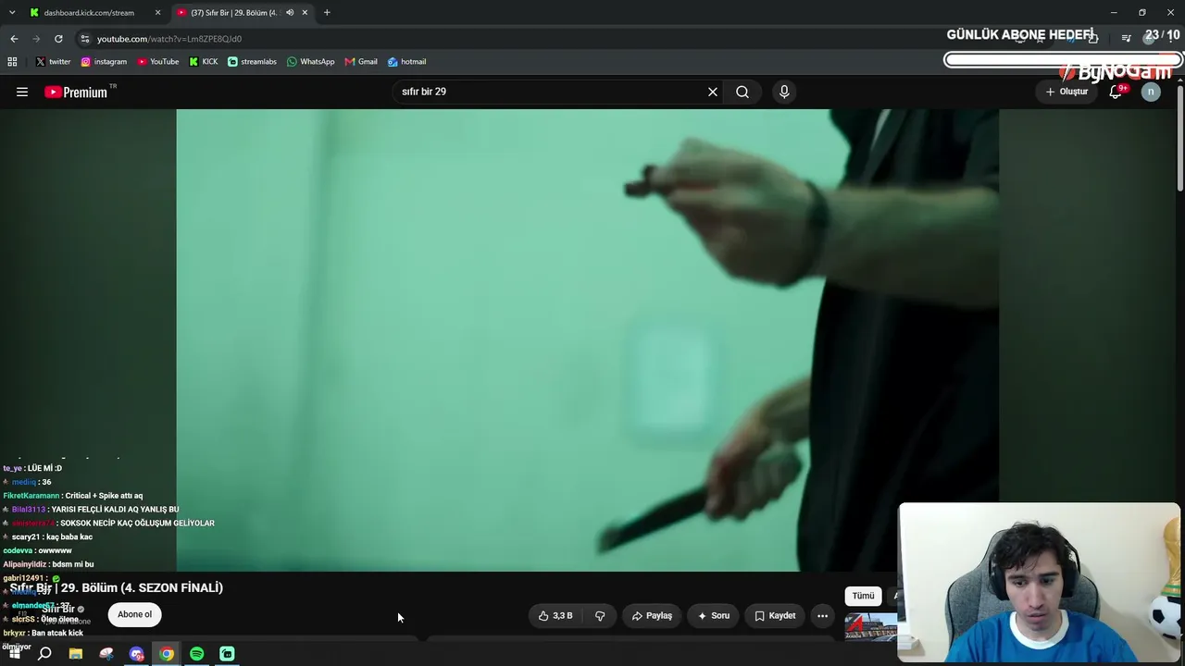Select the Sıfır Bir YouTube tab
The image size is (1185, 666).
(x=234, y=13)
